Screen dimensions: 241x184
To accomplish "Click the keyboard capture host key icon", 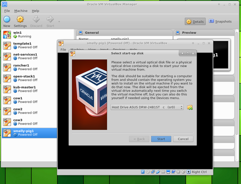I will pyautogui.click(x=188, y=172).
